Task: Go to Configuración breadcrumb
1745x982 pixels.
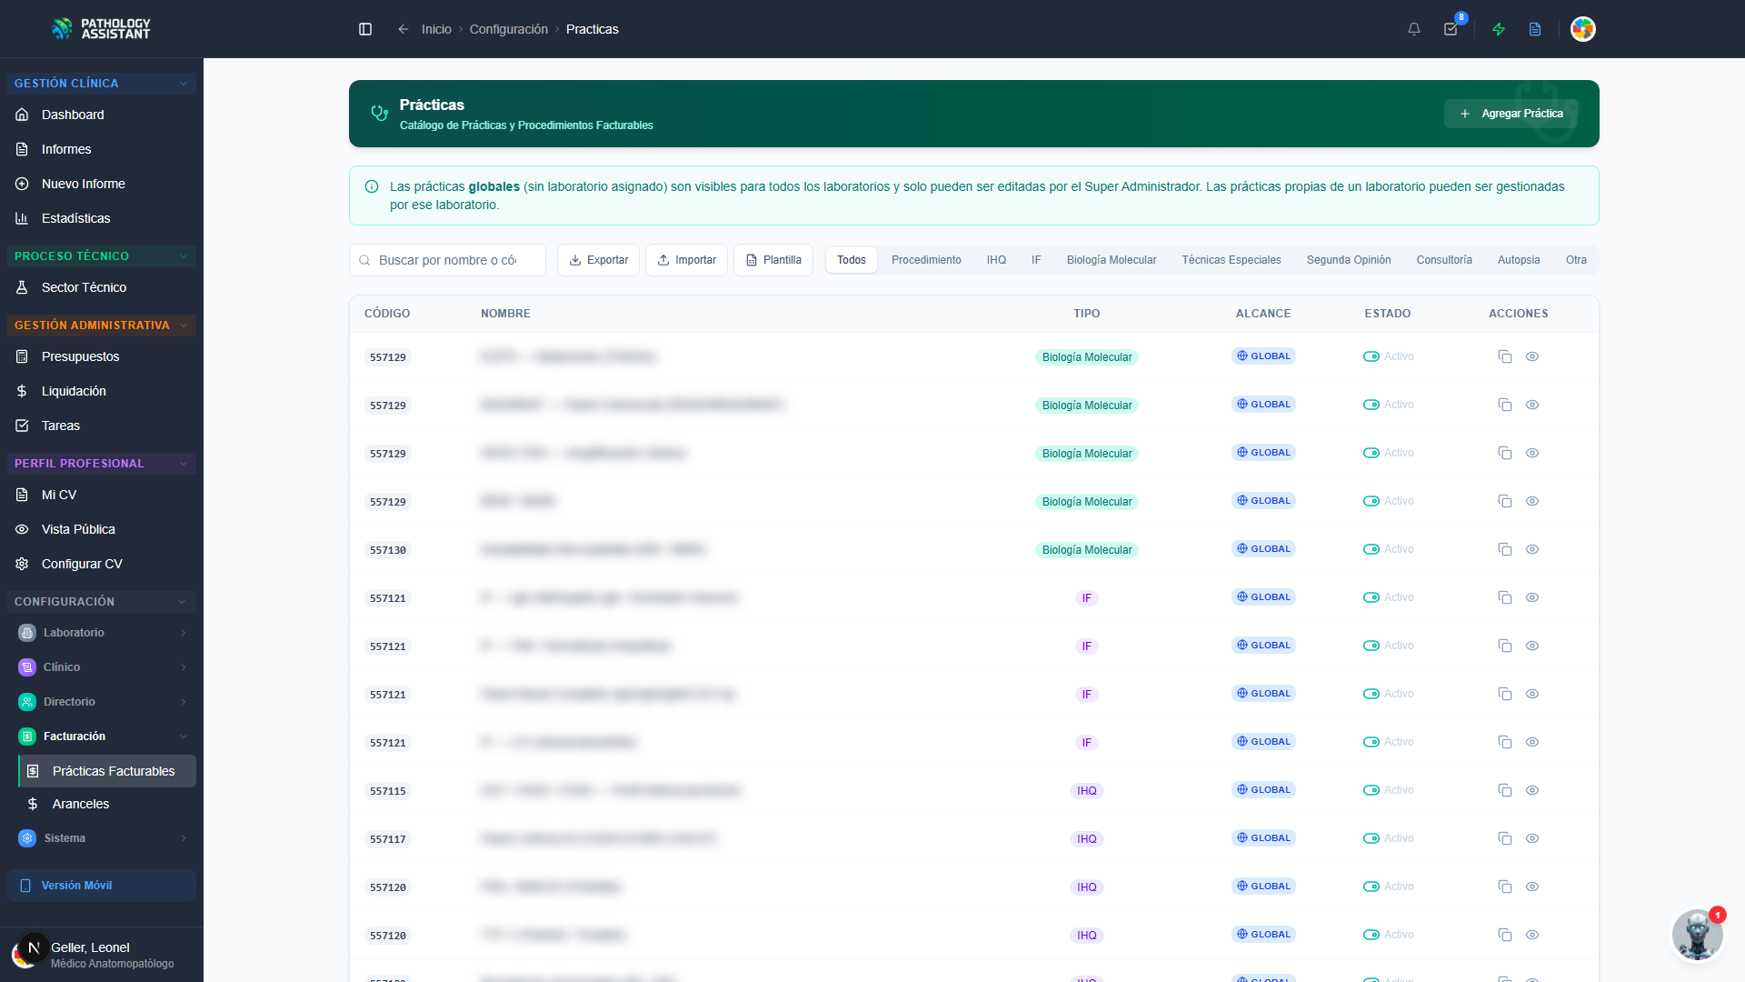Action: coord(509,29)
